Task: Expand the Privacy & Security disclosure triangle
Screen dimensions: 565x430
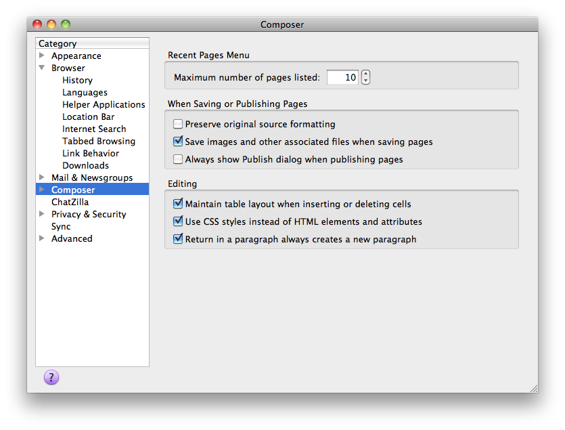Action: (x=42, y=214)
